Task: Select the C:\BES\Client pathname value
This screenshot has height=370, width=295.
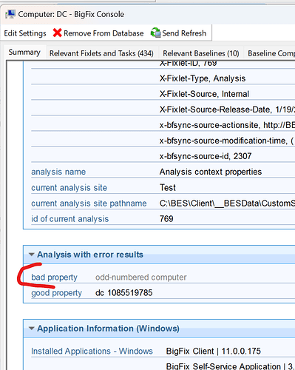Action: [x=227, y=203]
